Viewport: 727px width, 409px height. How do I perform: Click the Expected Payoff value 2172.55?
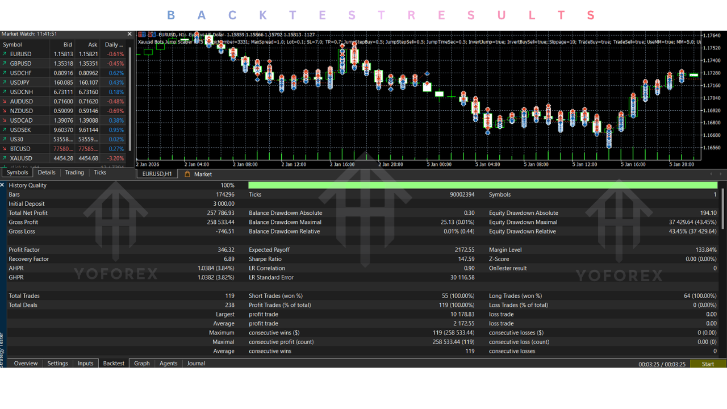[464, 250]
